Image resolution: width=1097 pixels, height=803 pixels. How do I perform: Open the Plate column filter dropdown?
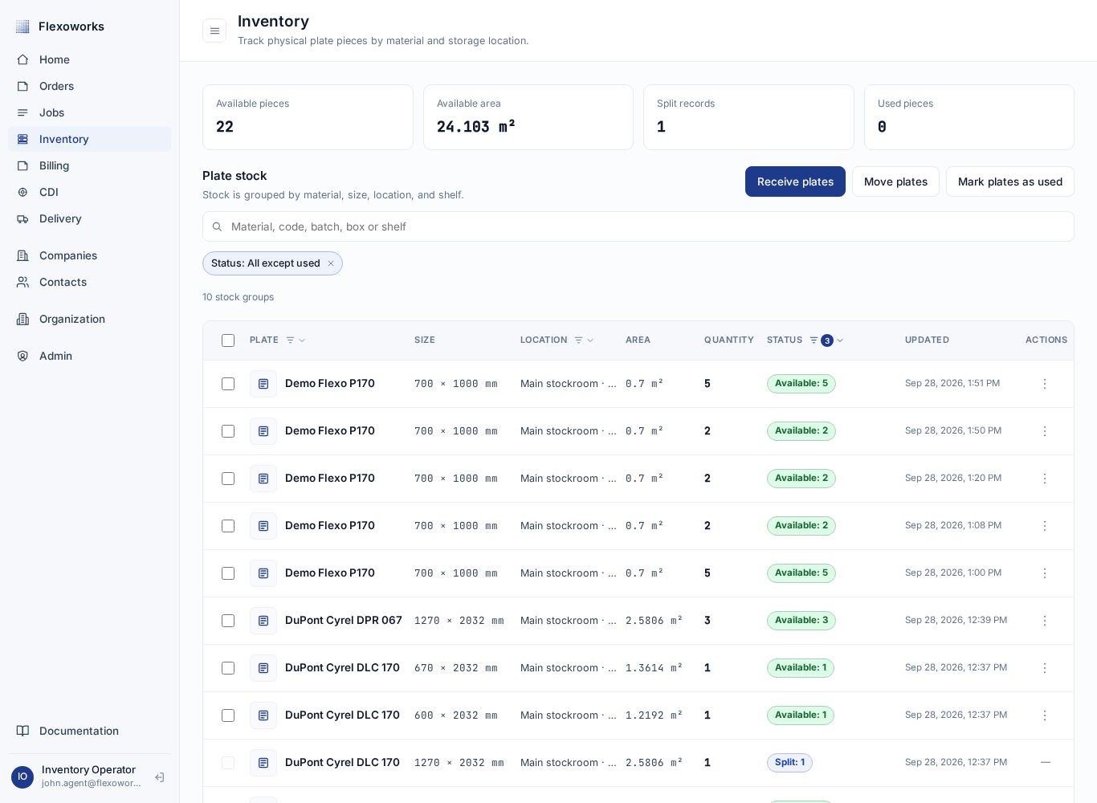point(296,340)
